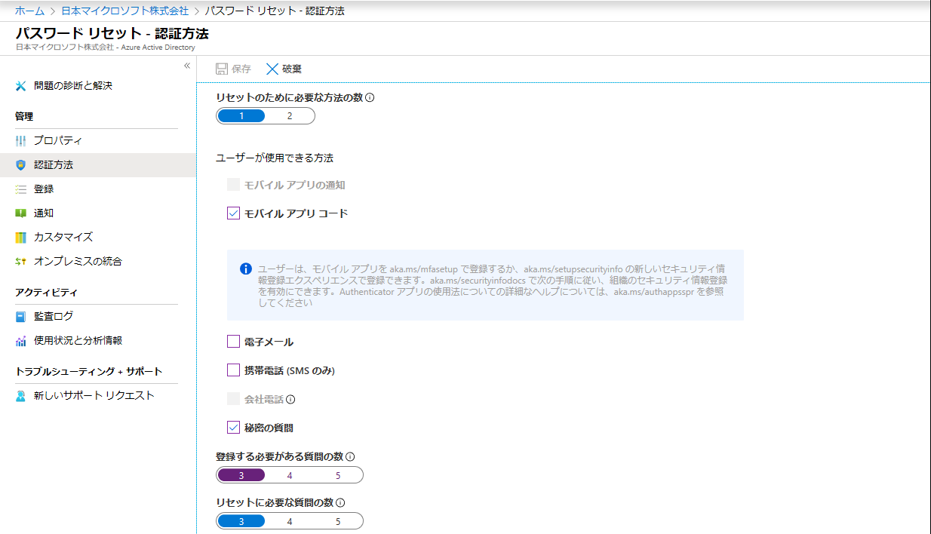This screenshot has width=931, height=534.
Task: Click the green 通知 icon
Action: (x=21, y=213)
